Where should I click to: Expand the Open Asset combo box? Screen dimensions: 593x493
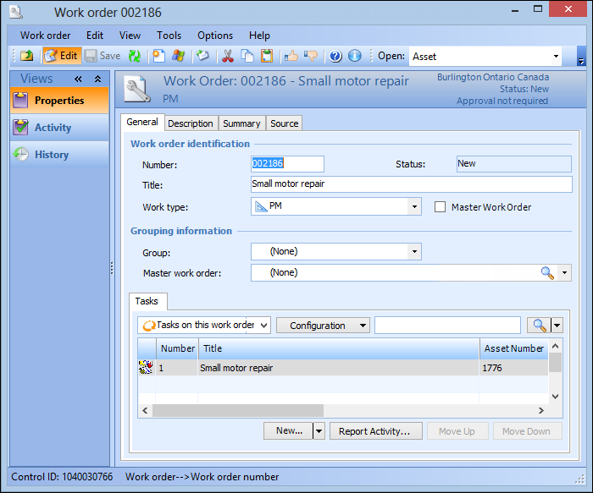point(556,57)
